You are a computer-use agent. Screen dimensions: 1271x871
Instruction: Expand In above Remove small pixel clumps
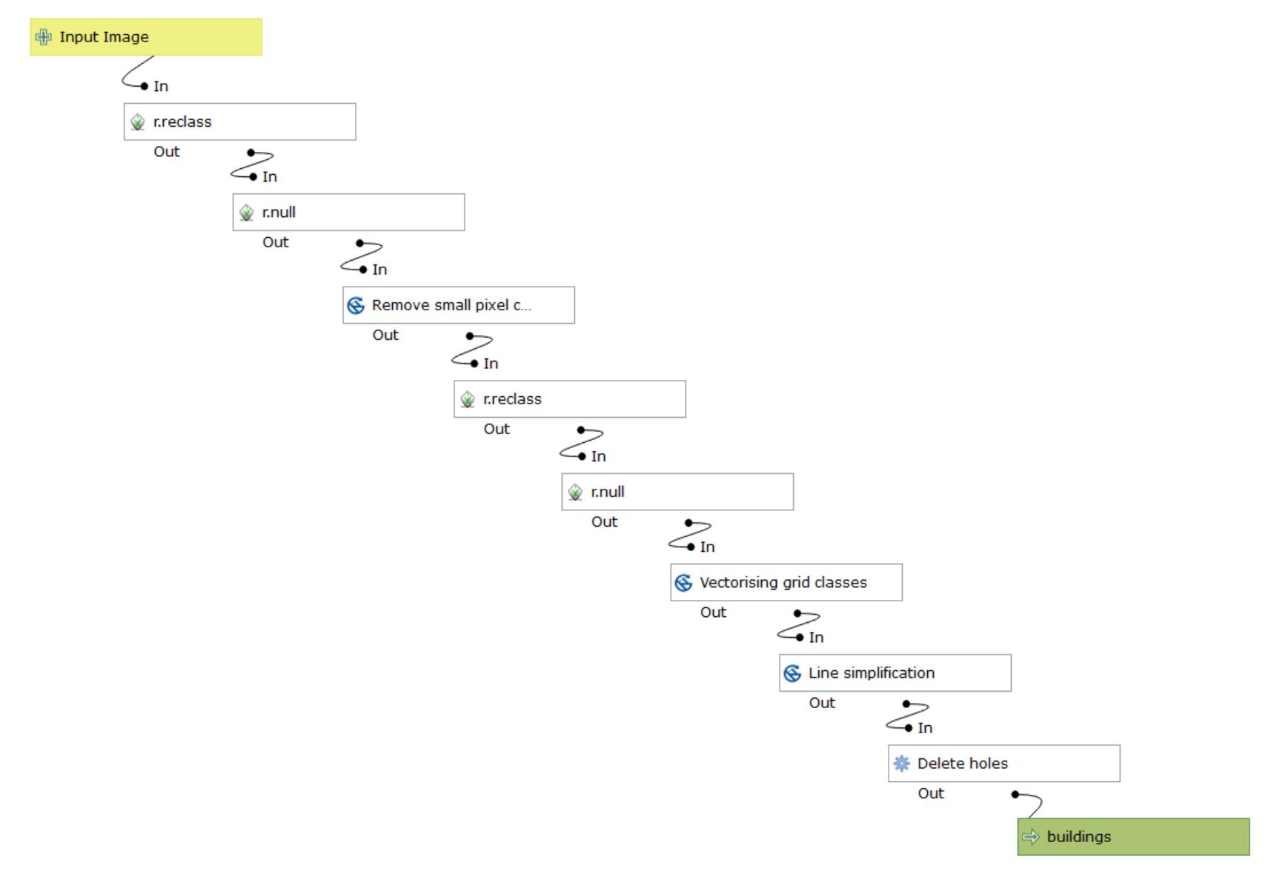coord(379,270)
